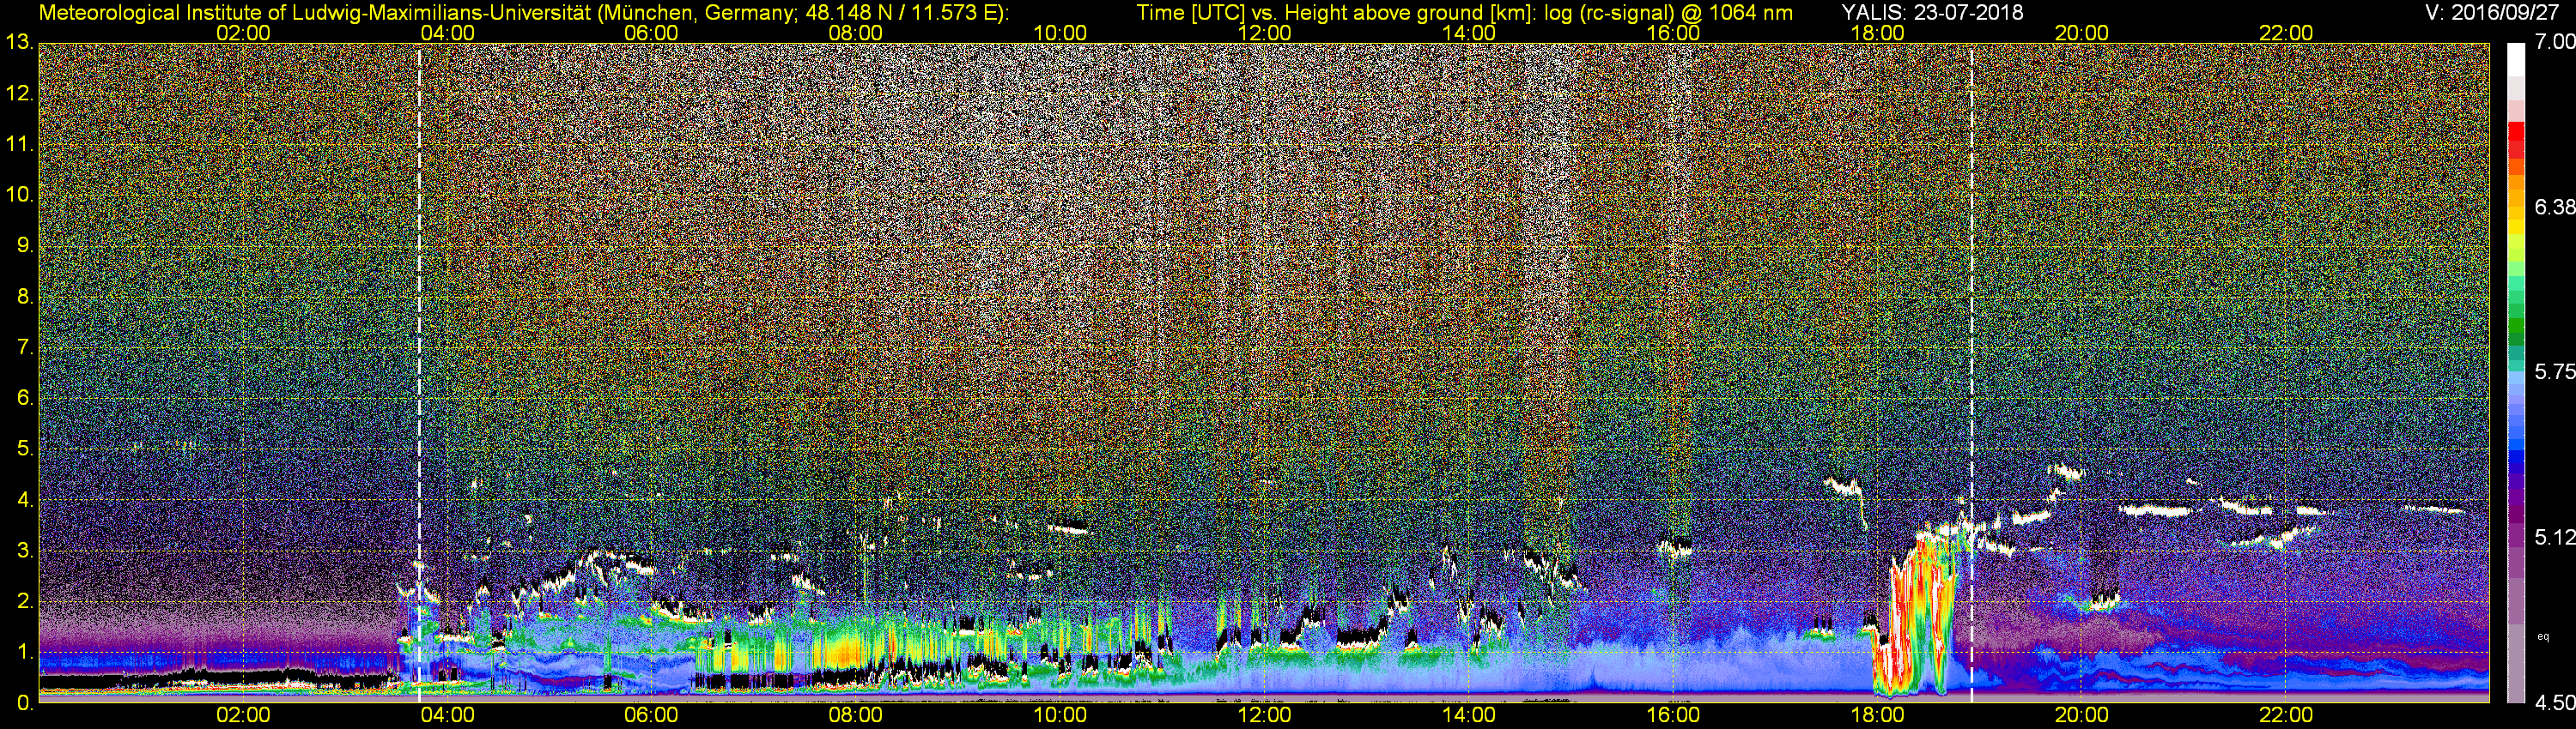This screenshot has width=2576, height=729.
Task: Click the 14:00 label on the bottom time axis
Action: (x=1469, y=715)
